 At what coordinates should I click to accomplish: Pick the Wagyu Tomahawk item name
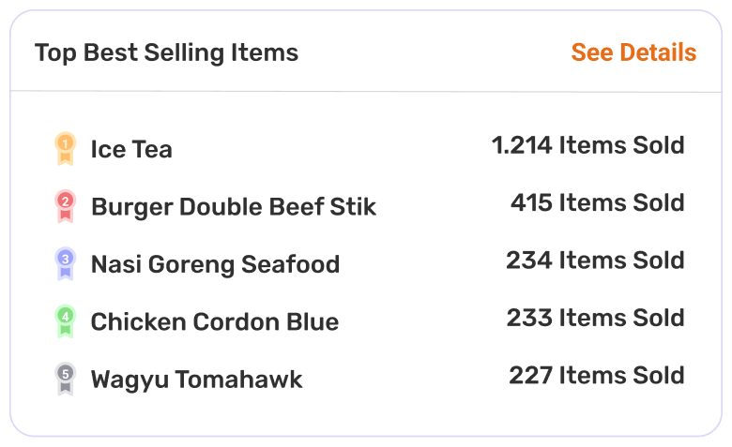(196, 380)
